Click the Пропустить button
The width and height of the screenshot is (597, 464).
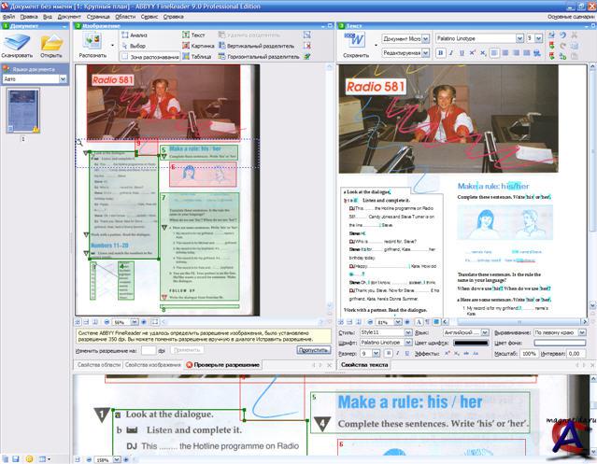pos(314,349)
